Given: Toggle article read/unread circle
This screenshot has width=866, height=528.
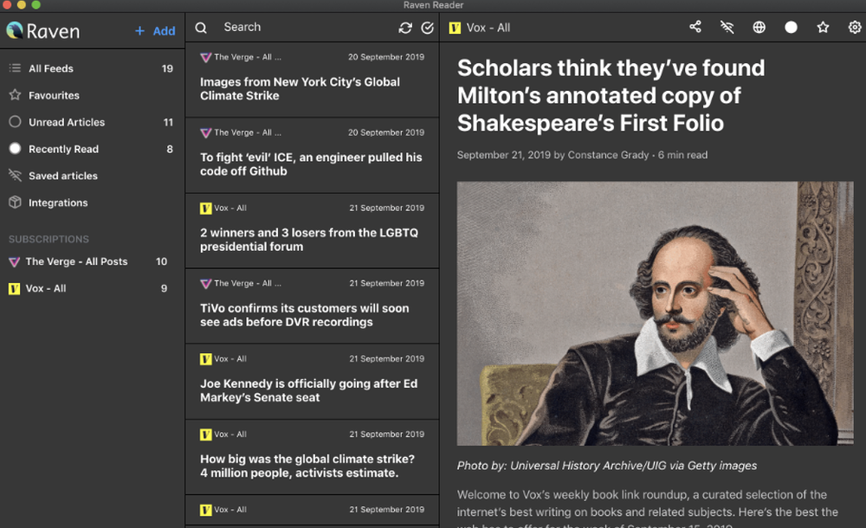Looking at the screenshot, I should (791, 27).
